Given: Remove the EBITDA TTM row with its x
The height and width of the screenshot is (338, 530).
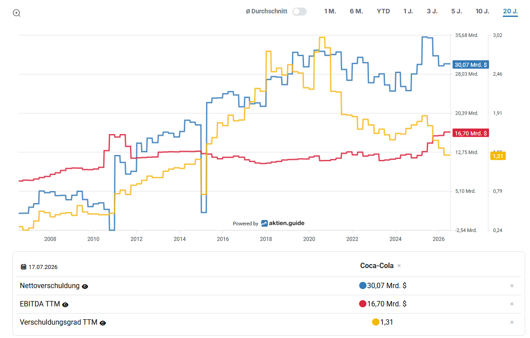Looking at the screenshot, I should click(512, 304).
